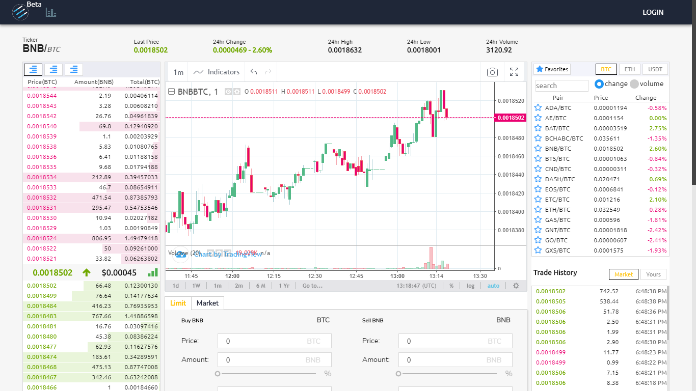Set chart range to 1W
The height and width of the screenshot is (391, 696).
[x=196, y=286]
